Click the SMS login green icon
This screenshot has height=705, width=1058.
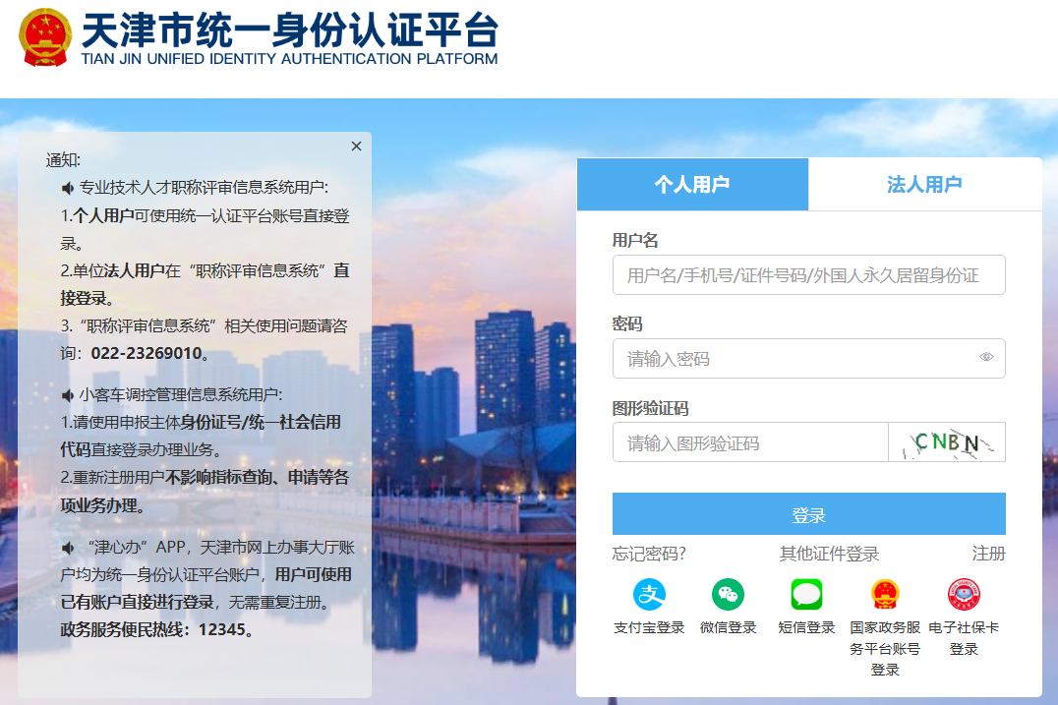(x=806, y=595)
